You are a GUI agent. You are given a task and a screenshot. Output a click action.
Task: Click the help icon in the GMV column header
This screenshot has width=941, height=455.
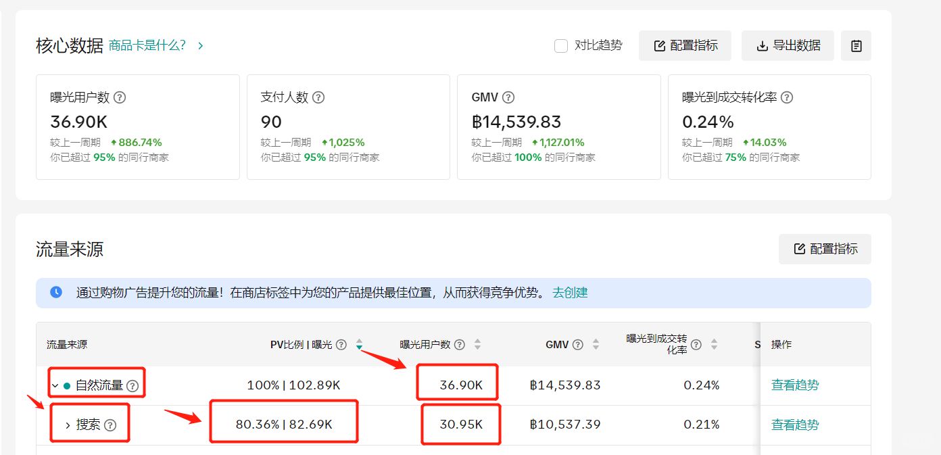point(577,345)
